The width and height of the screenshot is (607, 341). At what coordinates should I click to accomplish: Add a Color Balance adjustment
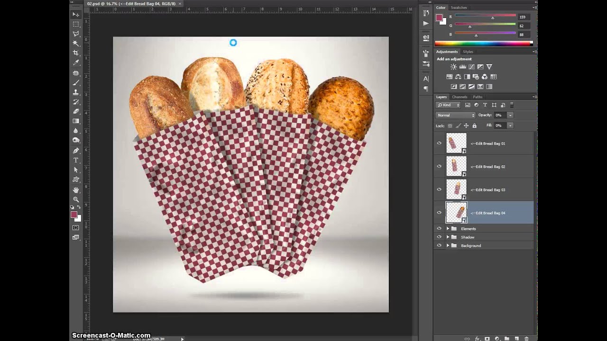click(458, 77)
